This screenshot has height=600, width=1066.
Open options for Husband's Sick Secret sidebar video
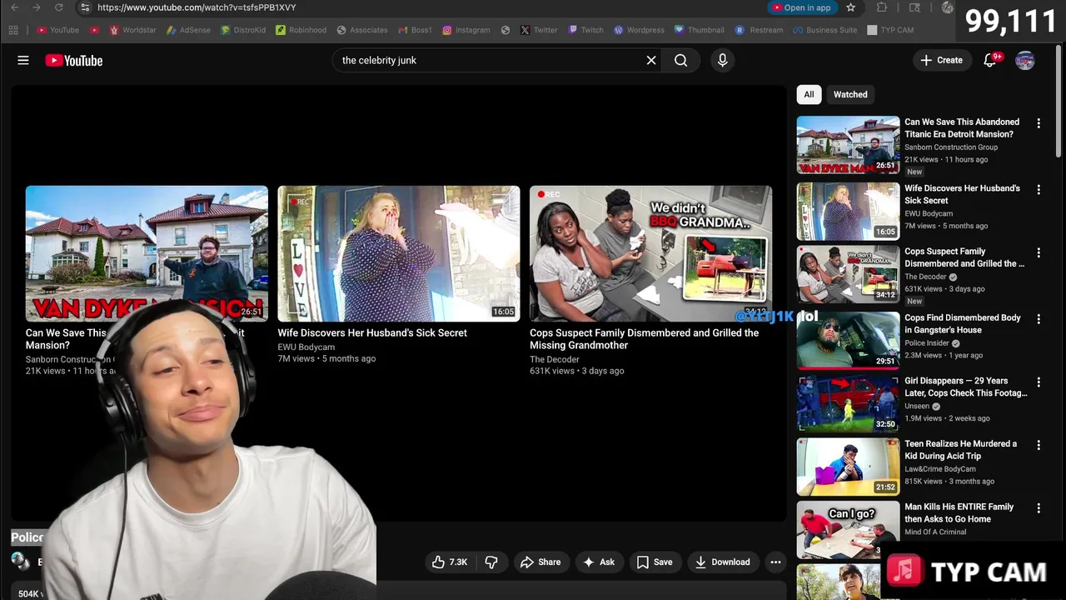[x=1039, y=190]
